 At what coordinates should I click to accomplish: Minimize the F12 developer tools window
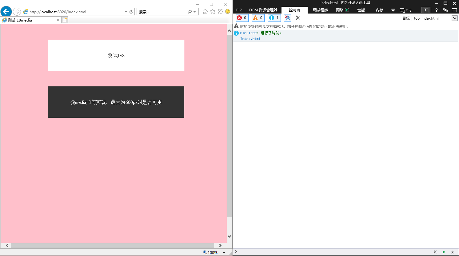436,3
